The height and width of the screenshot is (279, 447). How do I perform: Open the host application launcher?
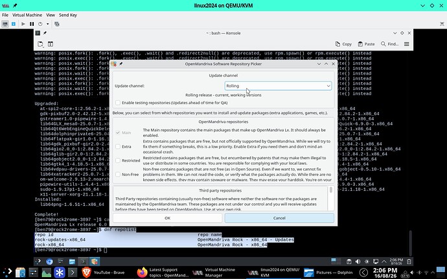point(7,273)
